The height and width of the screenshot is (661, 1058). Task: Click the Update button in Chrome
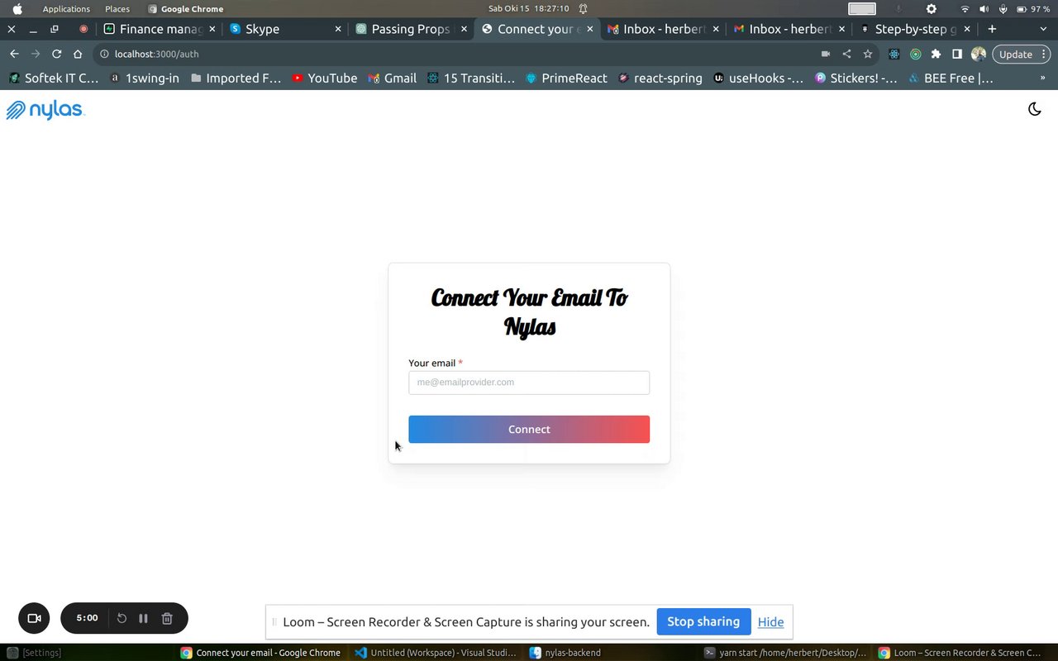(1022, 54)
